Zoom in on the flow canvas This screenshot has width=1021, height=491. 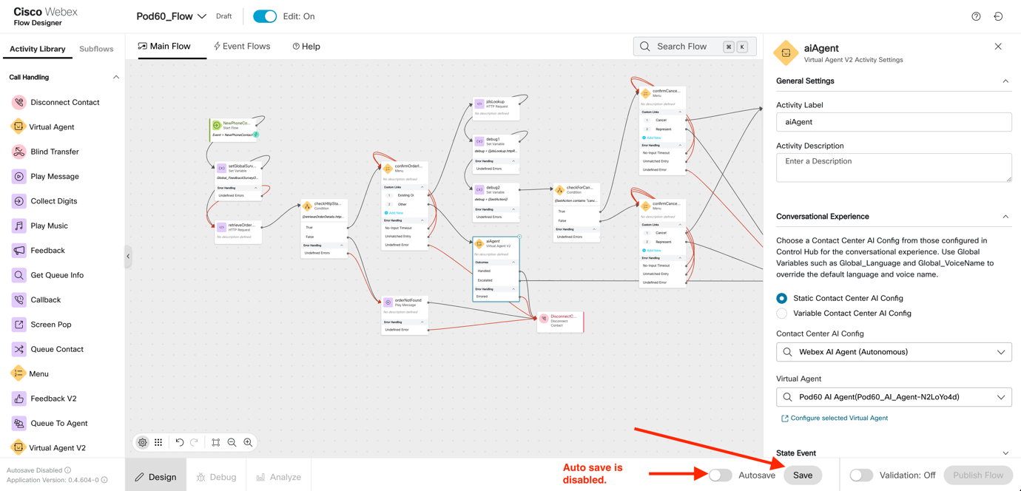[x=248, y=442]
